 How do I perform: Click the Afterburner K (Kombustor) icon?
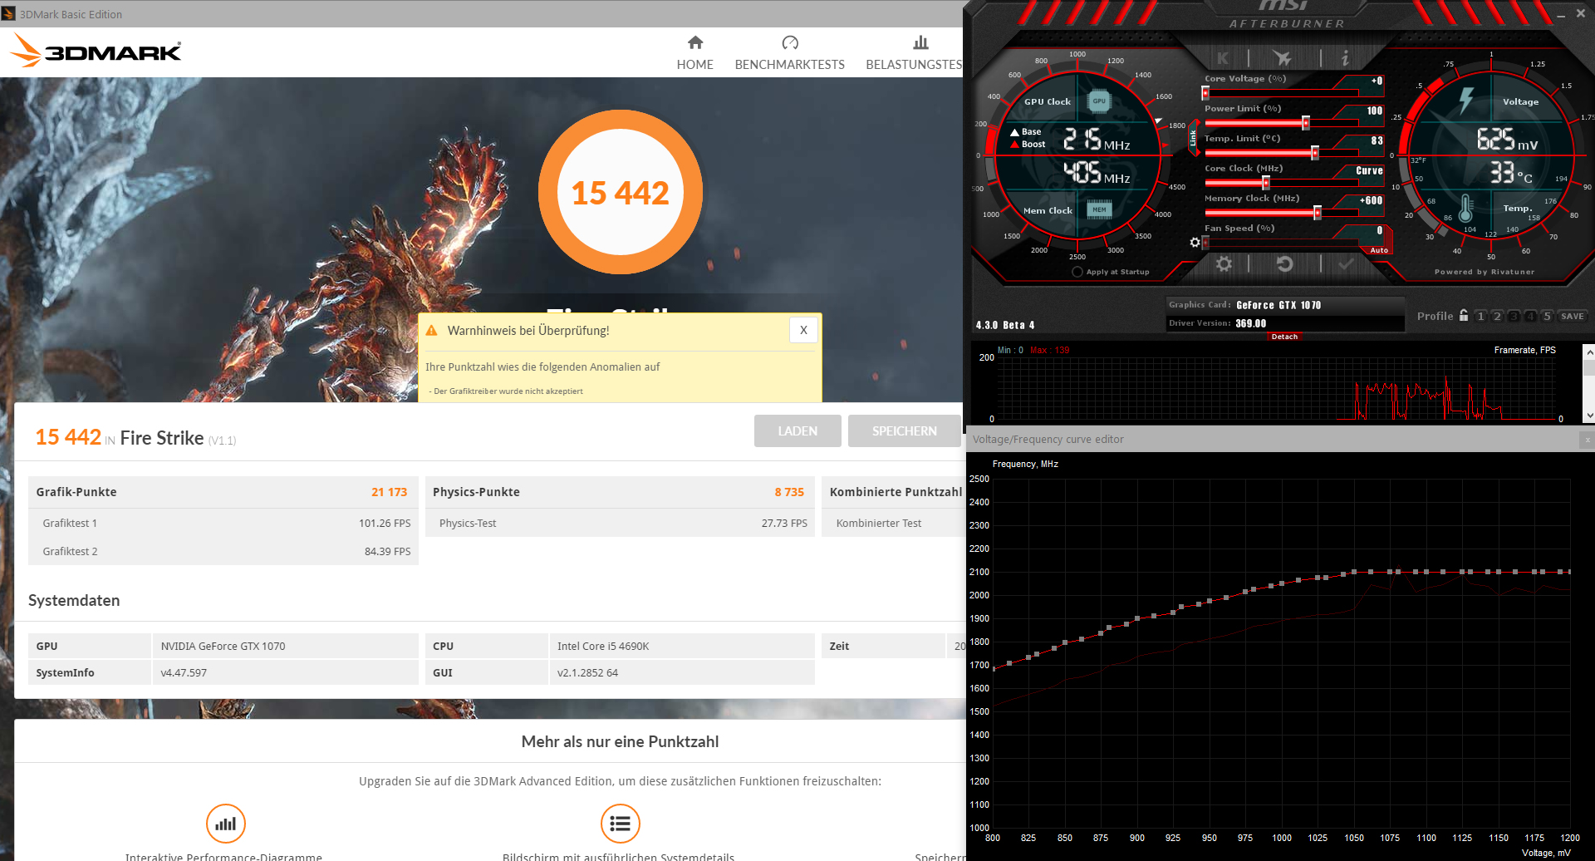pos(1223,58)
